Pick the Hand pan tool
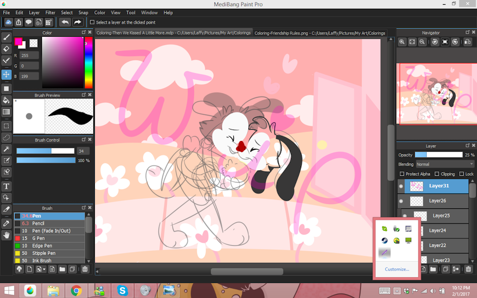Screen dimensions: 477x298 [x=6, y=235]
